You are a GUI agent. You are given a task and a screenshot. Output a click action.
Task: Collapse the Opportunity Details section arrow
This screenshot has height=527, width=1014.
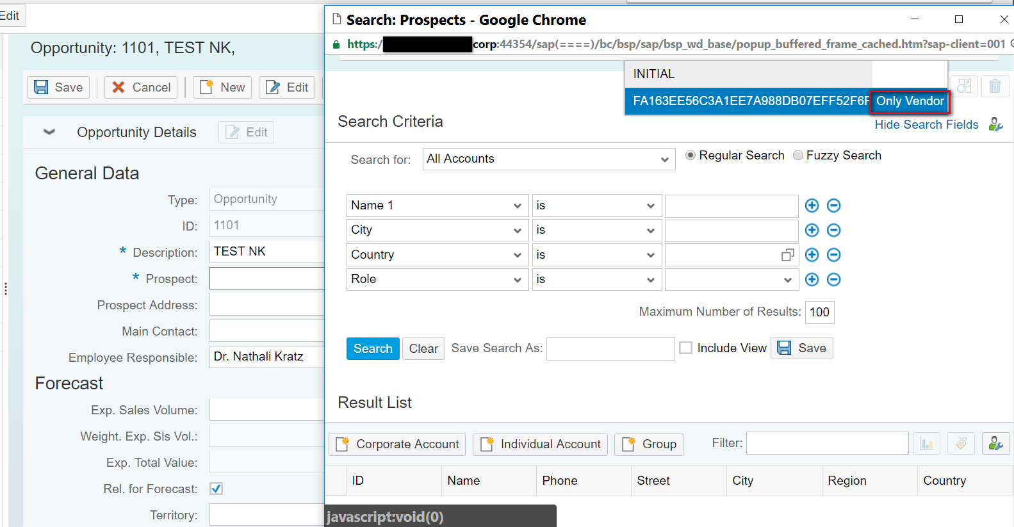[49, 132]
